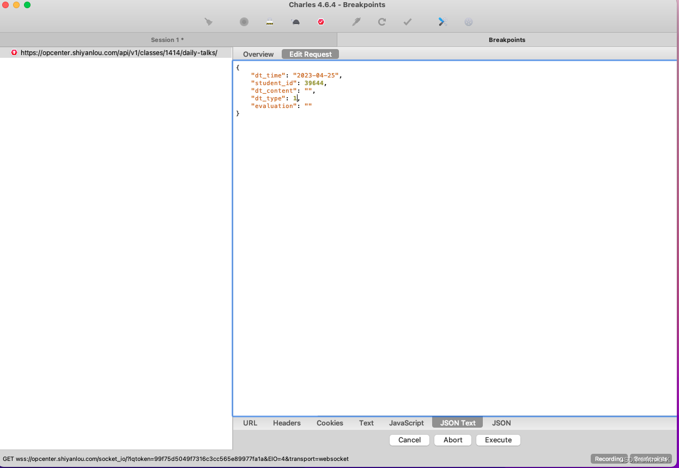
Task: Click the green maximize window button
Action: 27,5
